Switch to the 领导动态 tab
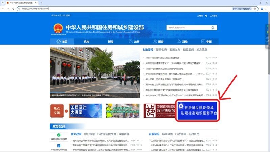 tap(161, 50)
